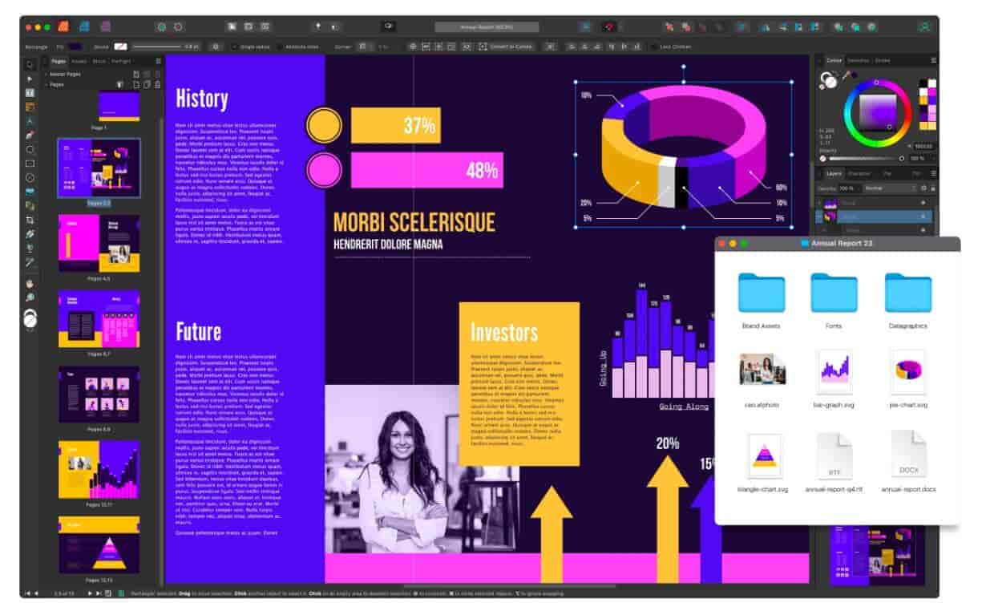986x611 pixels.
Task: Go to first spread in status bar
Action: click(28, 593)
